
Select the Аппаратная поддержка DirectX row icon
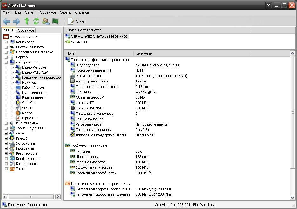point(72,135)
